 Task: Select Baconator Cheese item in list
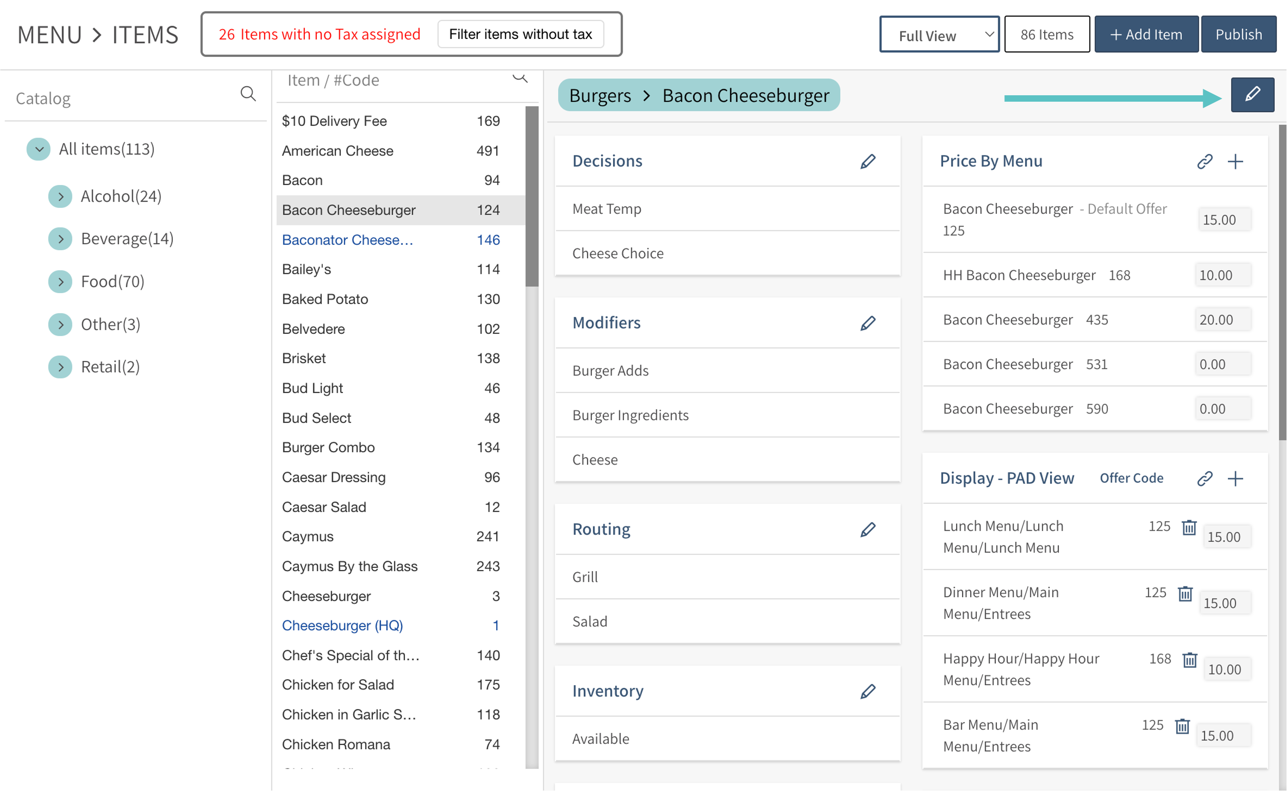(x=348, y=240)
